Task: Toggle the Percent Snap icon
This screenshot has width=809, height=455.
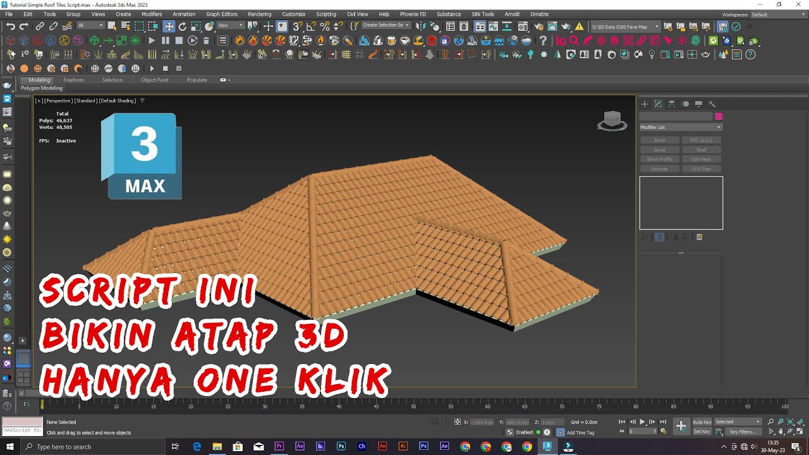Action: 325,27
